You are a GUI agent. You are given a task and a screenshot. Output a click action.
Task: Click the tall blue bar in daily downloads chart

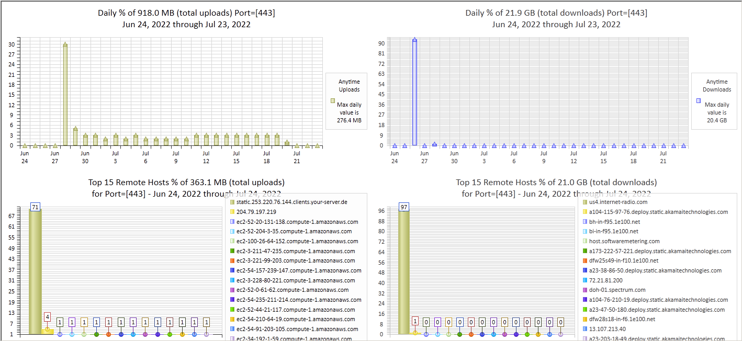click(414, 92)
